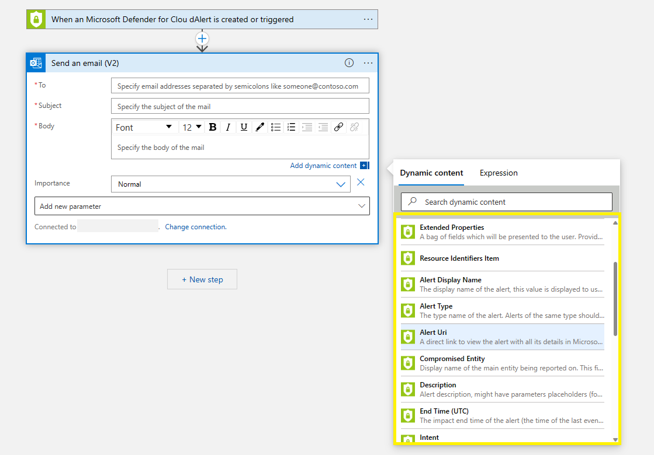Open the Change connection link
This screenshot has width=654, height=455.
coord(196,226)
